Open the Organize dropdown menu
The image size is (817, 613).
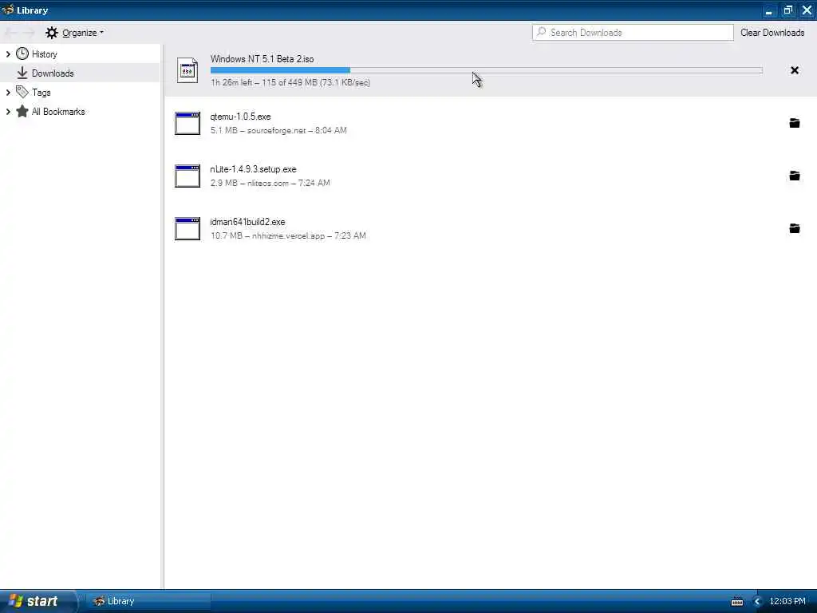[74, 33]
